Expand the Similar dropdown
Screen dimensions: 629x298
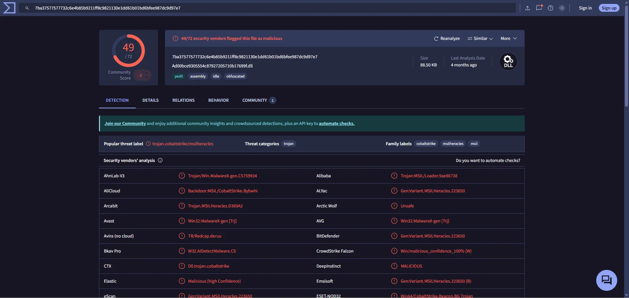(x=480, y=39)
